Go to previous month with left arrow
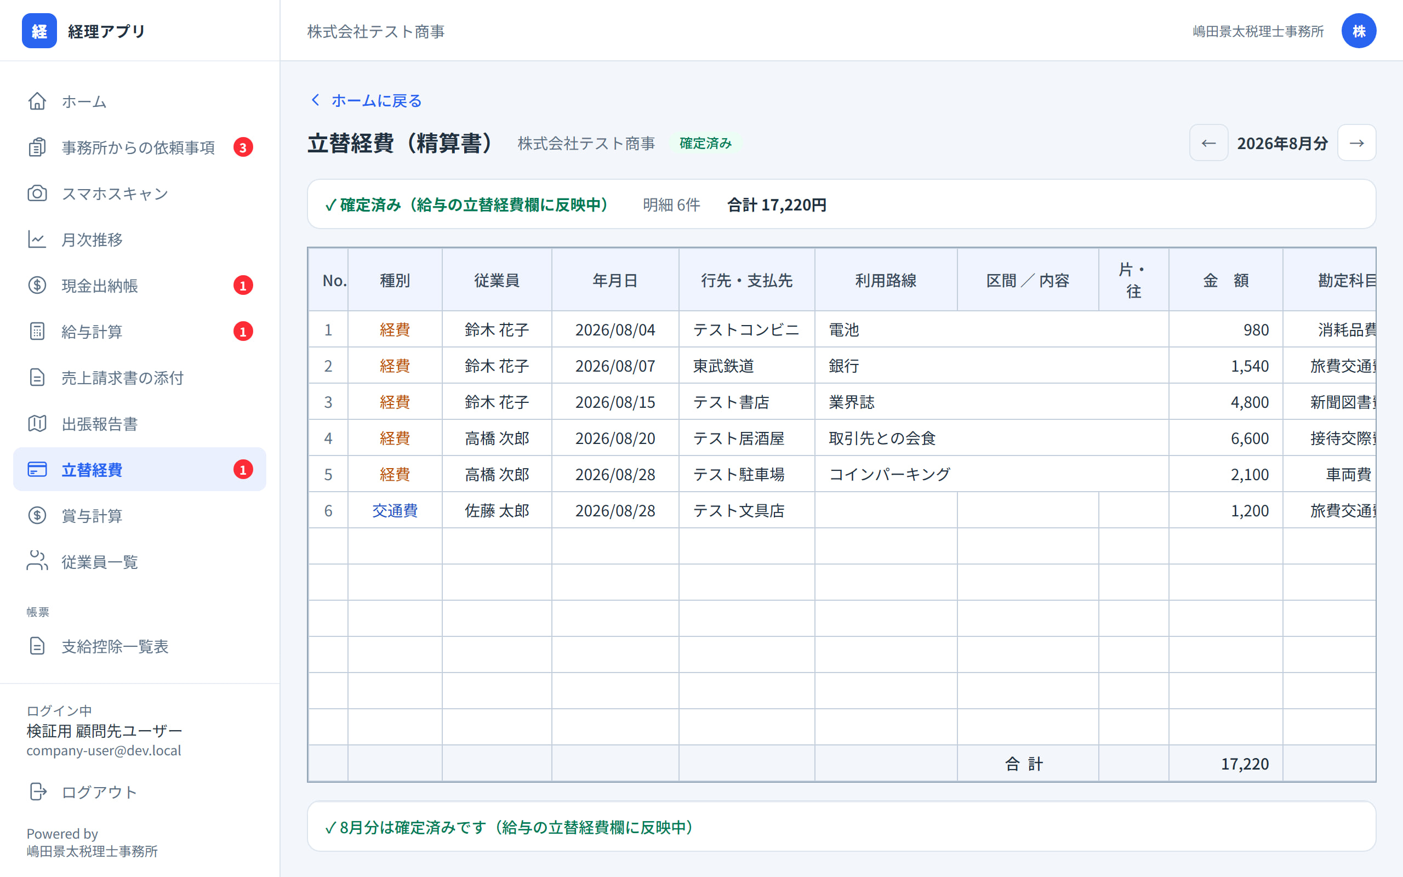 pos(1208,143)
